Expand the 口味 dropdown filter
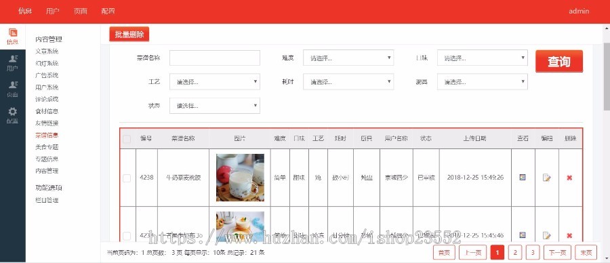The image size is (610, 263). tap(483, 58)
